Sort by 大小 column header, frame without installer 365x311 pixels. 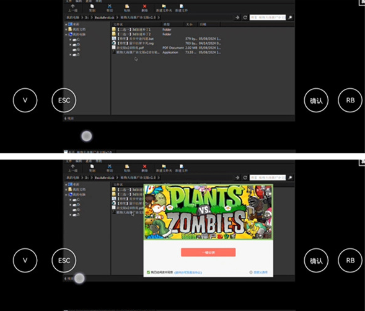pyautogui.click(x=191, y=24)
